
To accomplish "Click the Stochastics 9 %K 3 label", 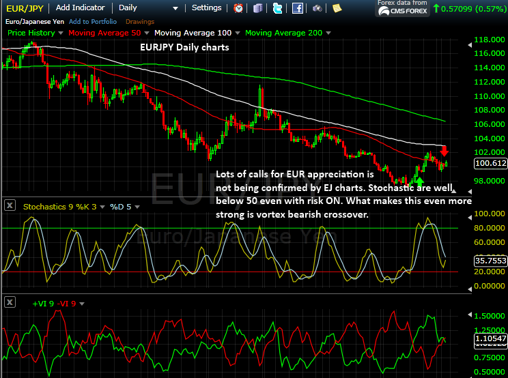I will [60, 207].
